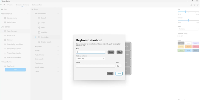Focus the Keys input field
200x100 pixels.
pos(91,52)
